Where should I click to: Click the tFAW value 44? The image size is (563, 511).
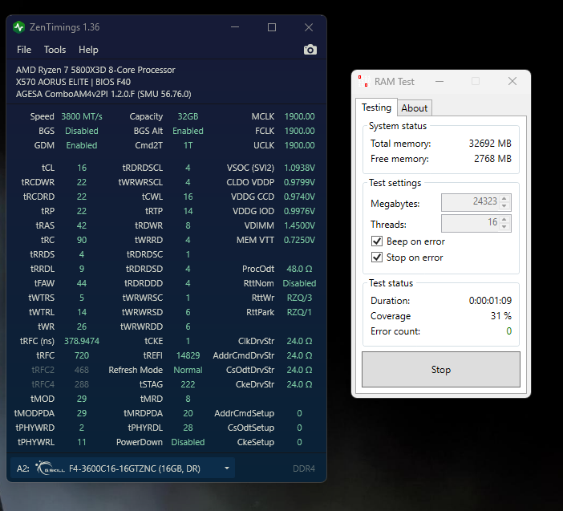click(x=82, y=283)
